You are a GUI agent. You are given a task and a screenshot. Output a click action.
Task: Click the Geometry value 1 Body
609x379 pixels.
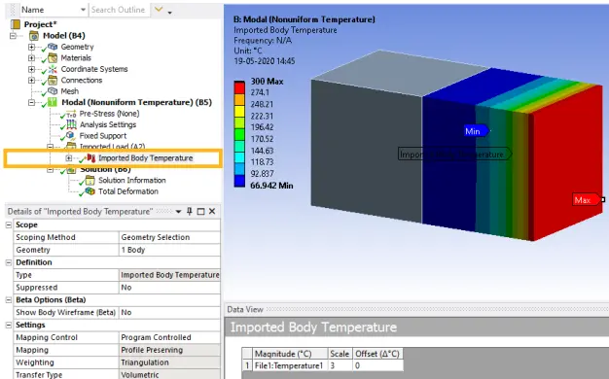coord(169,250)
